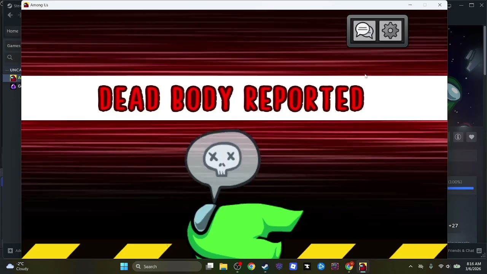Viewport: 487px width, 274px height.
Task: Click the favorite heart icon in Steam
Action: 471,137
